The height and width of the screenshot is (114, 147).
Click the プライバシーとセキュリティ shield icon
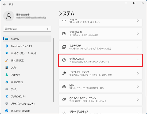[x=7, y=104]
